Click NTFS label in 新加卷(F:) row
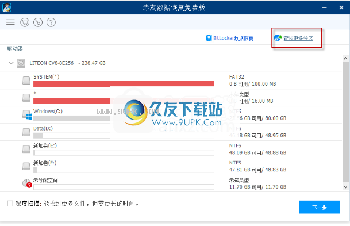The image size is (350, 226). point(235,163)
